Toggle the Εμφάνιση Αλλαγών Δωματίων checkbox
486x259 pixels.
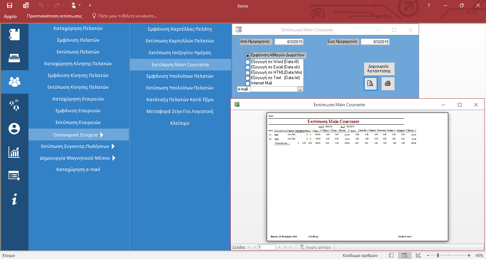247,56
